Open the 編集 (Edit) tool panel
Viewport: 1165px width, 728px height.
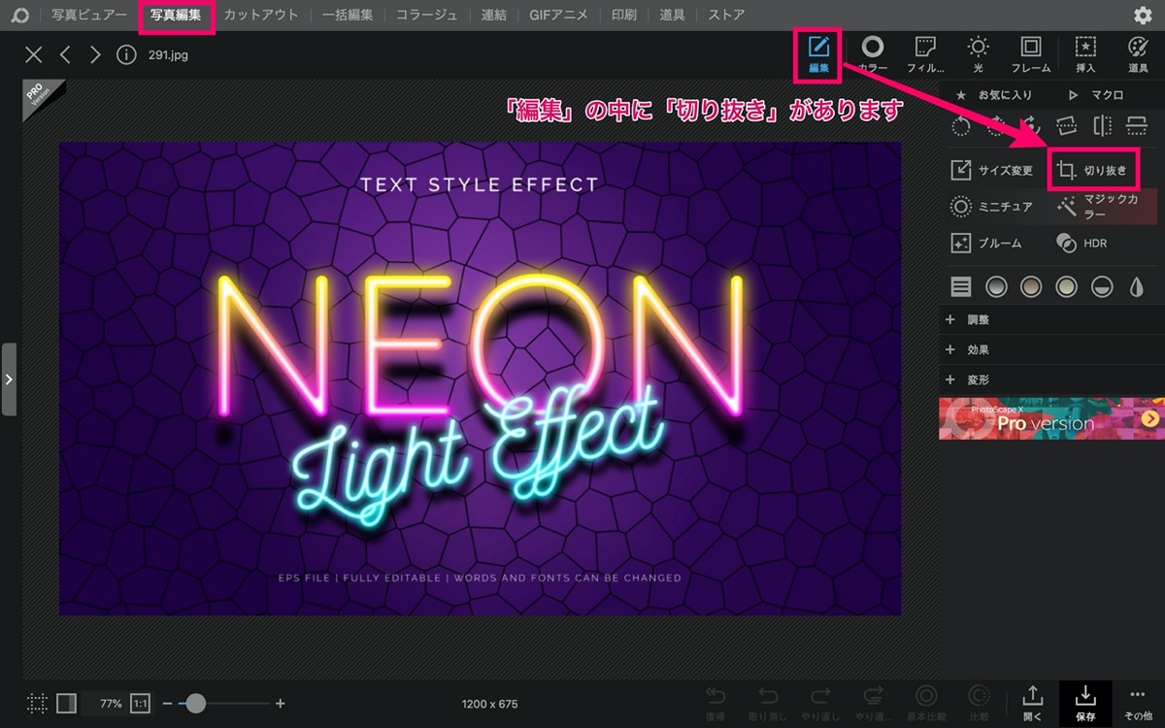[818, 53]
